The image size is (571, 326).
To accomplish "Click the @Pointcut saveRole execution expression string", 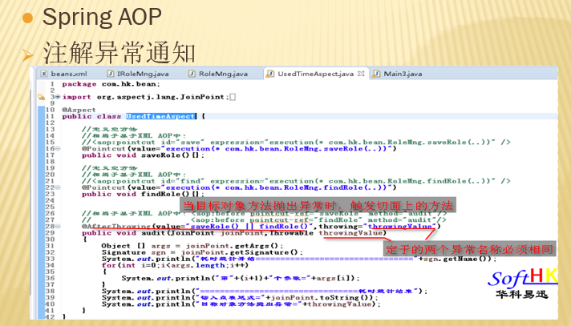I will coord(278,149).
